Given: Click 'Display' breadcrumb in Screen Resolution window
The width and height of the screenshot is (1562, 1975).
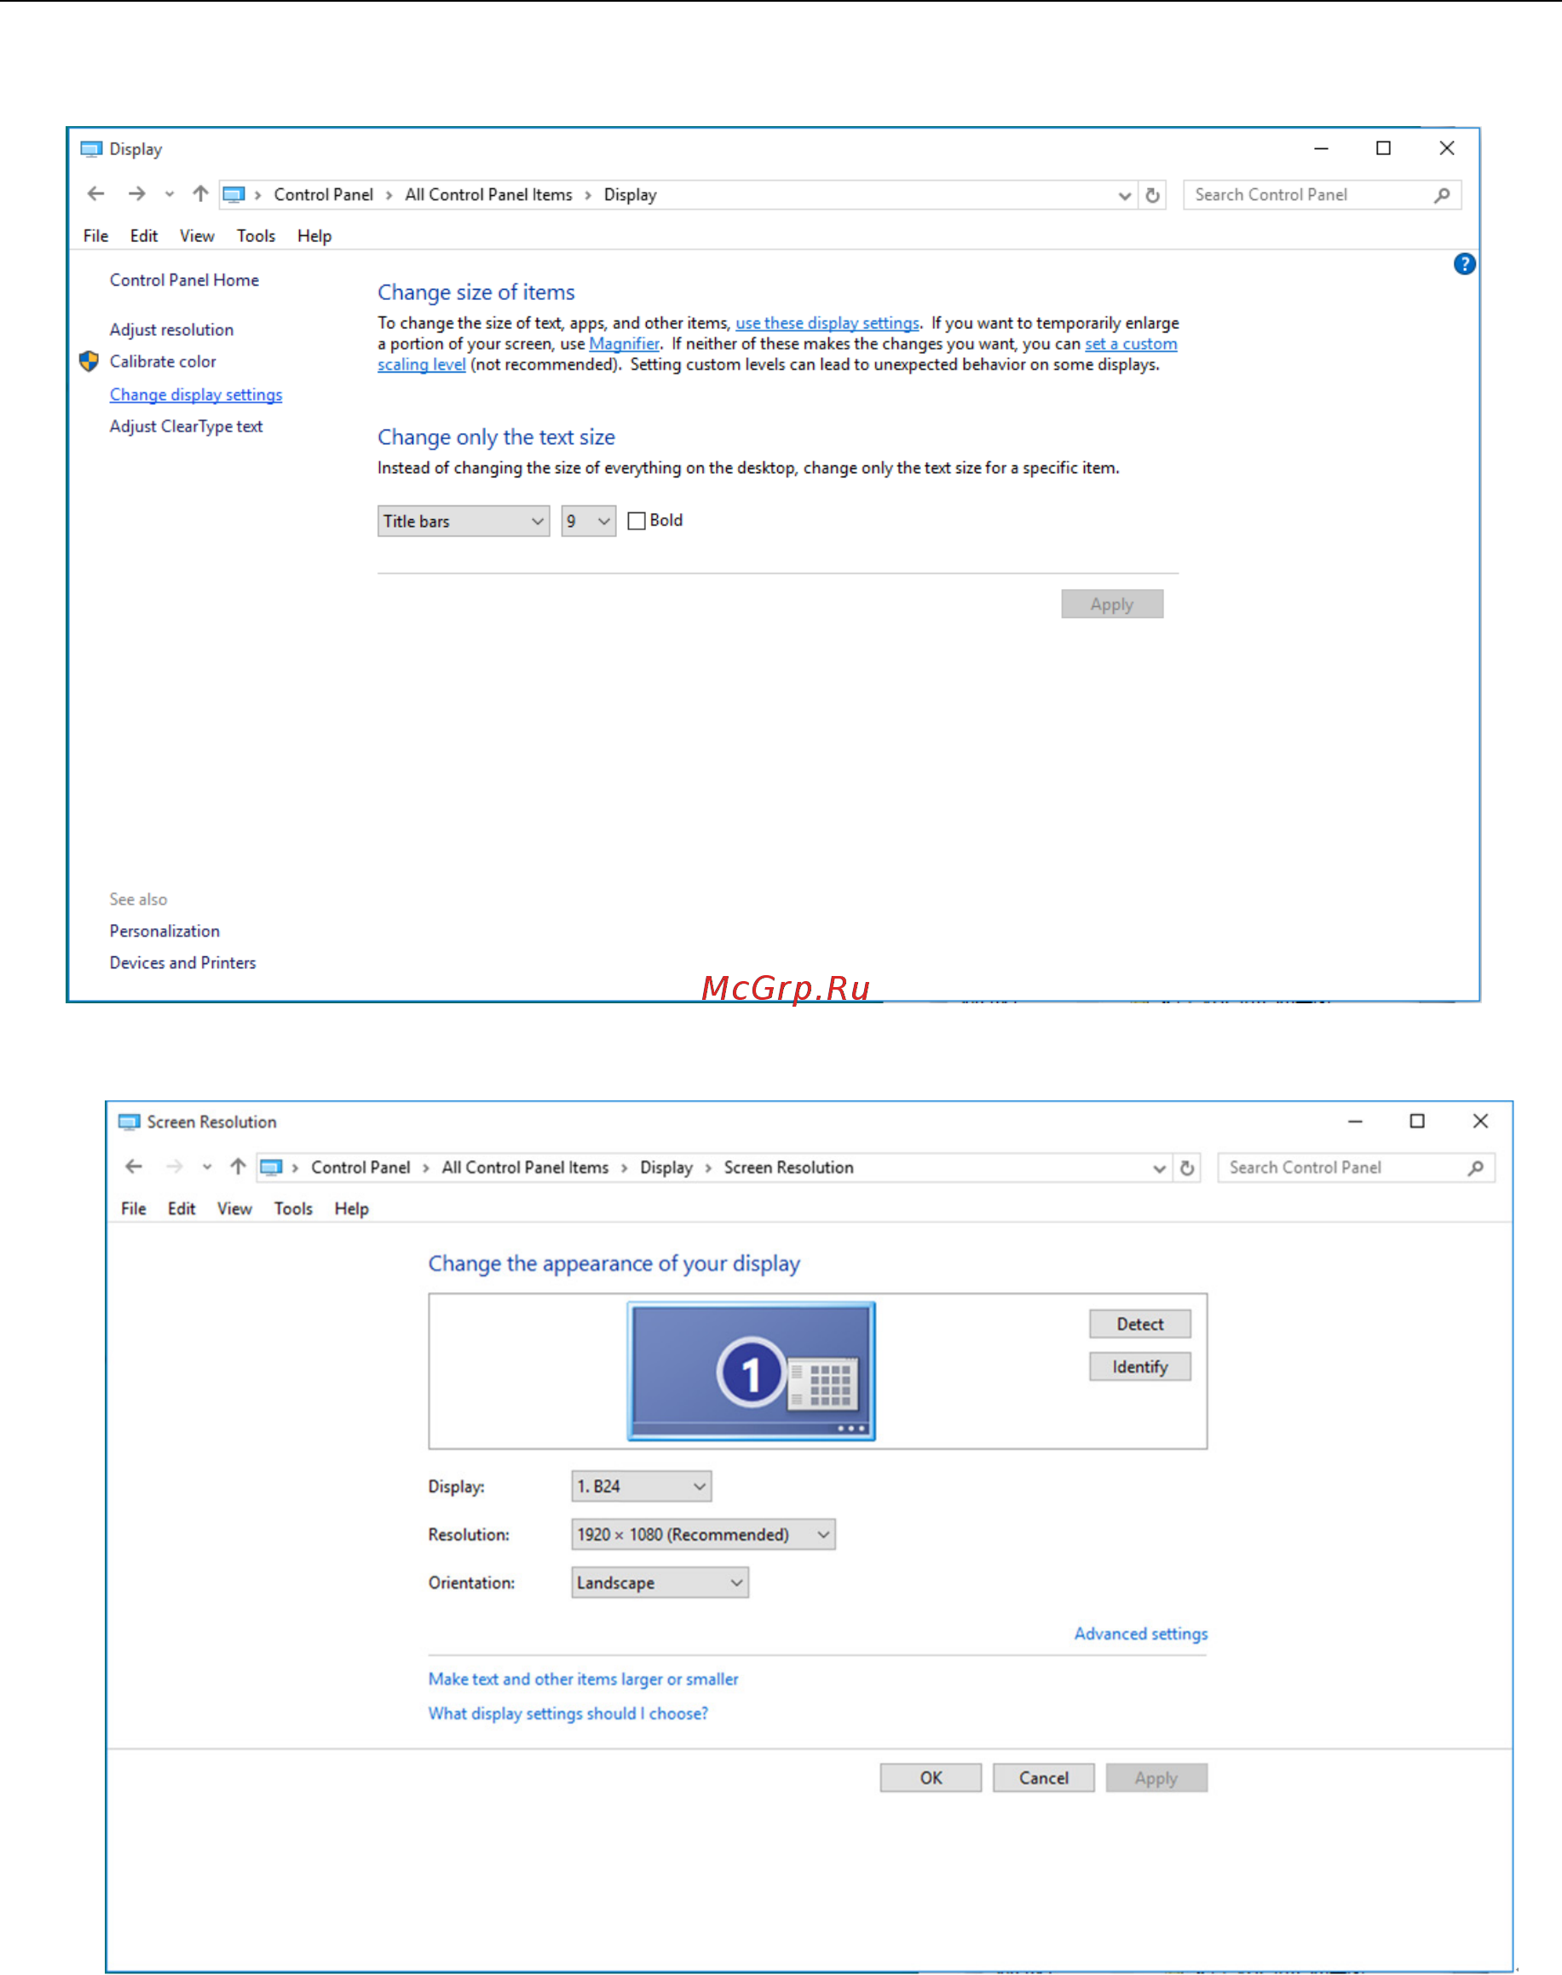Looking at the screenshot, I should point(666,1167).
